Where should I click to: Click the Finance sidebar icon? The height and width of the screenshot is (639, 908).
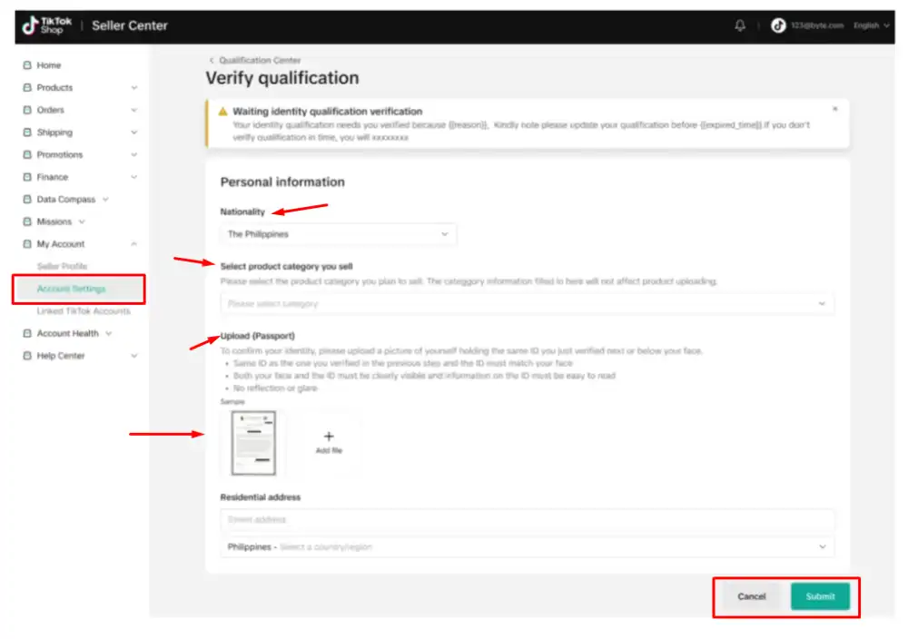pos(27,177)
